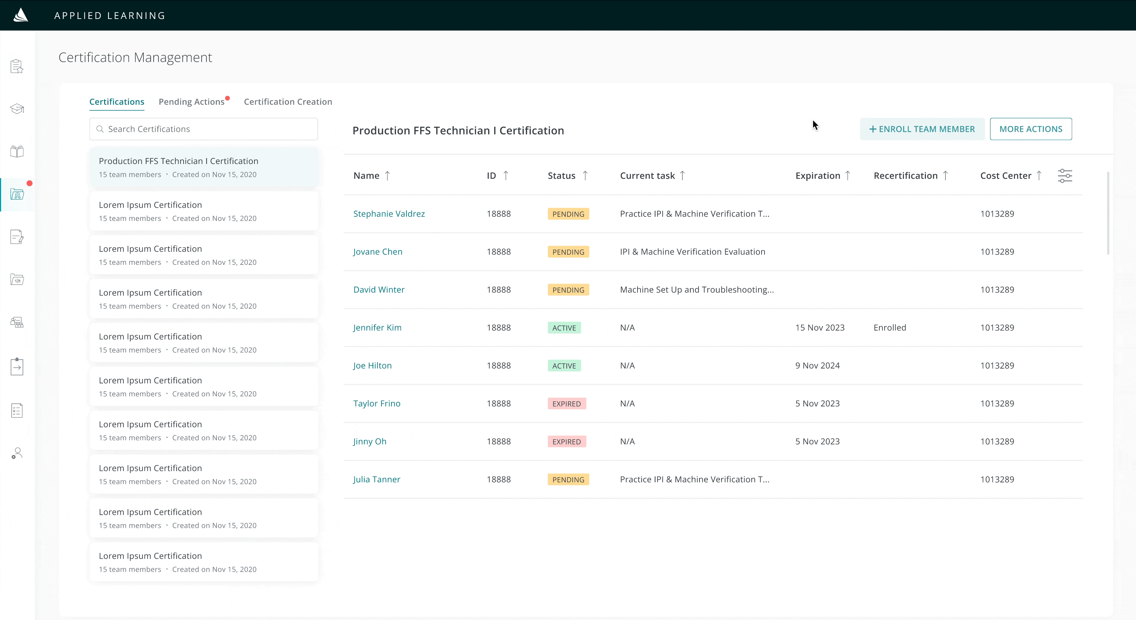Open the instructor with class sidebar icon
Viewport: 1136px width, 620px height.
tap(17, 322)
